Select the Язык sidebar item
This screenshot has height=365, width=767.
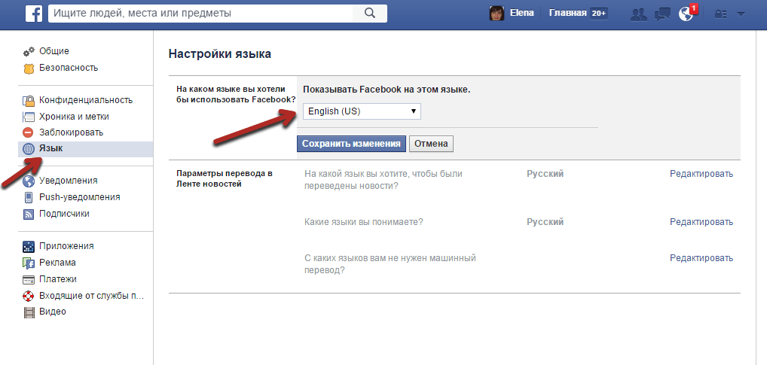coord(86,149)
